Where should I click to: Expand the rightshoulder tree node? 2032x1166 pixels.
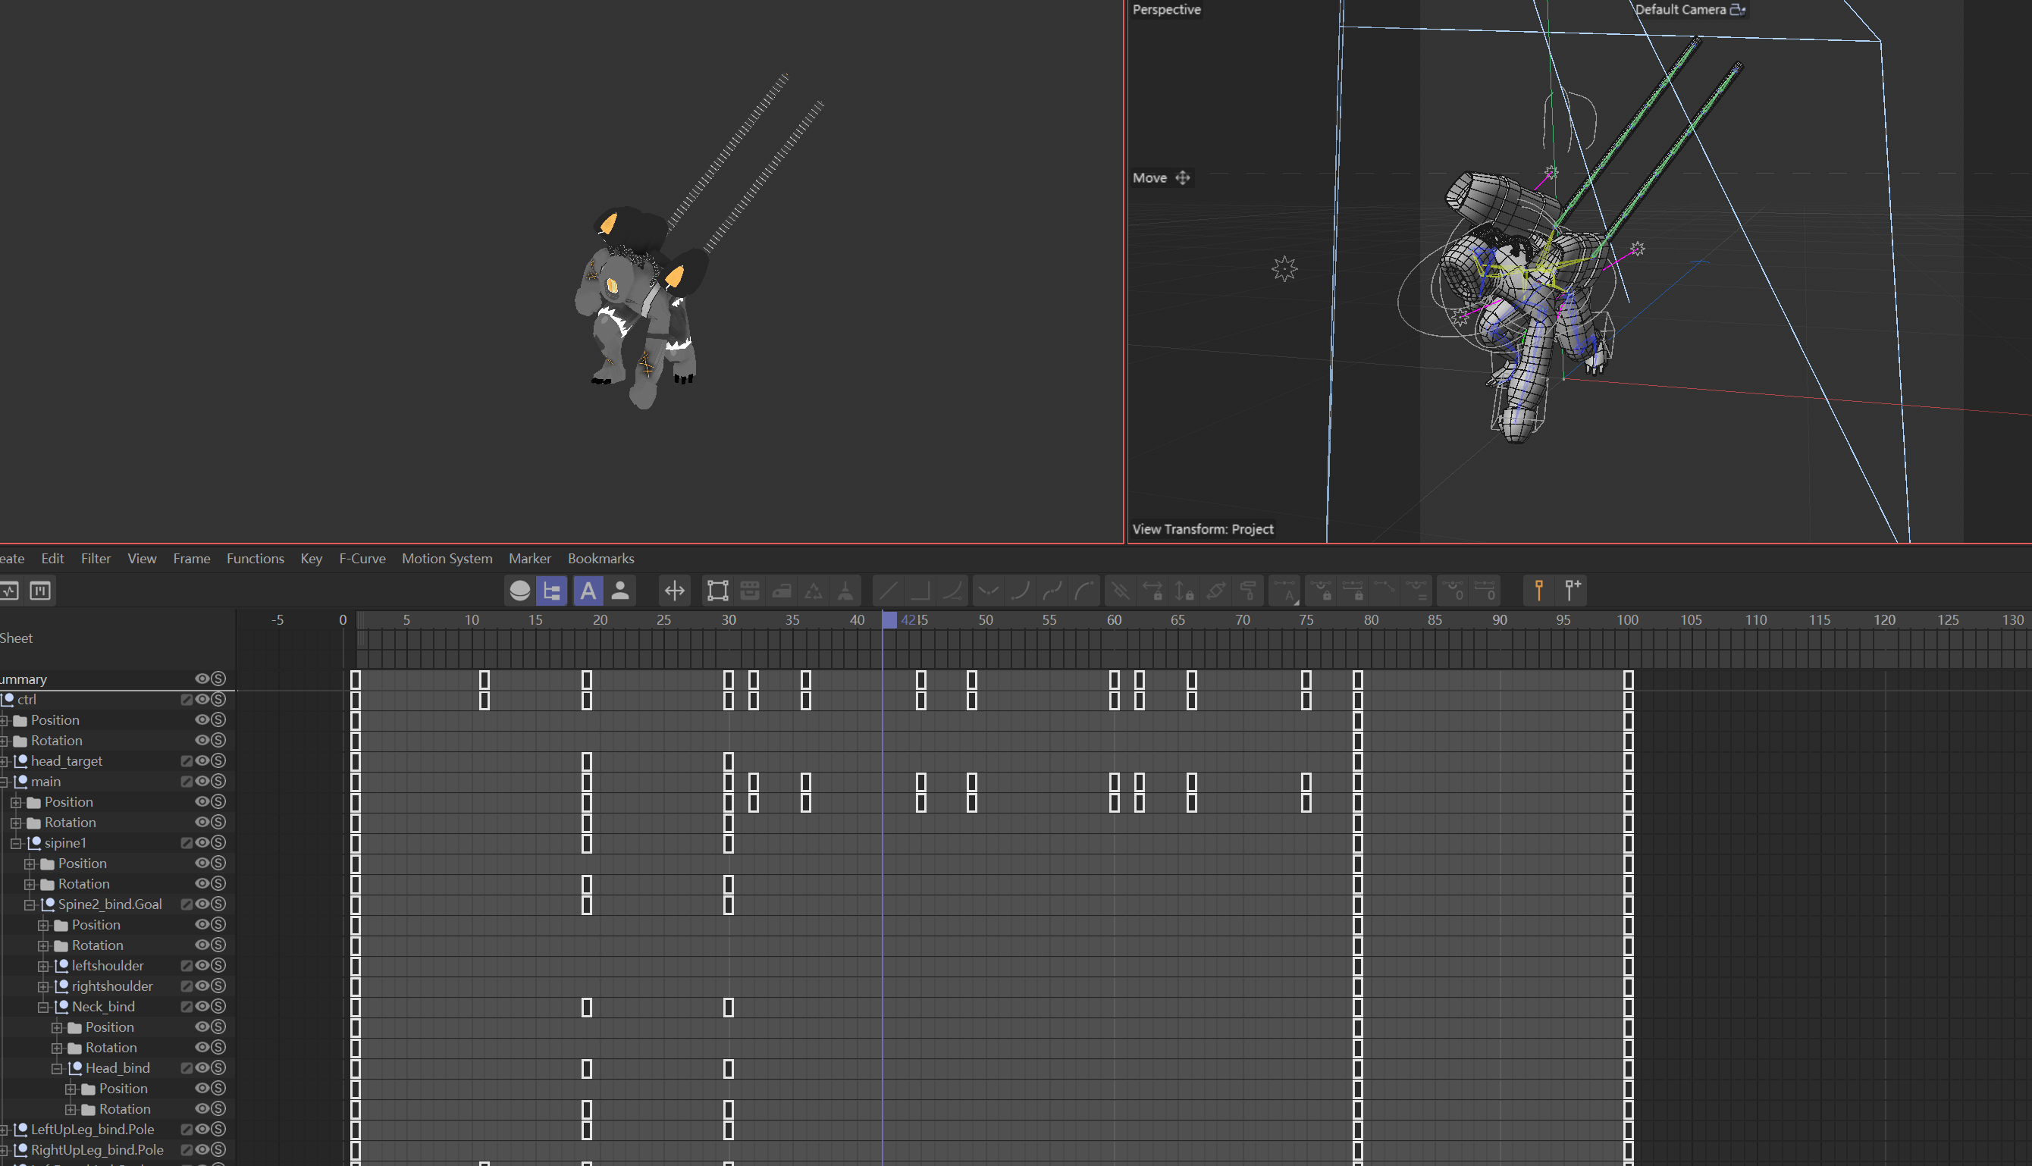(x=43, y=986)
